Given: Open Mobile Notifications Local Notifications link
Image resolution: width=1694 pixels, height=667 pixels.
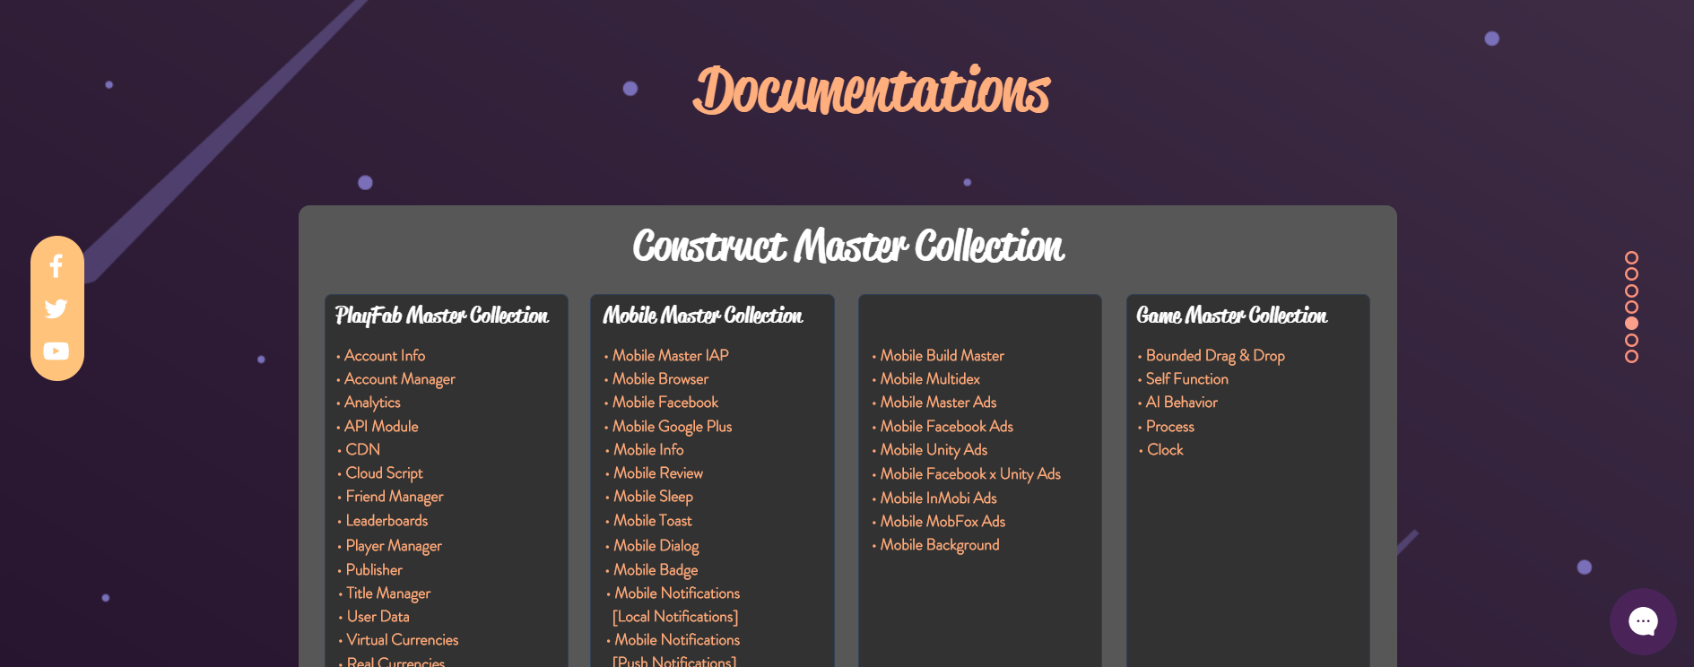Looking at the screenshot, I should click(x=676, y=605).
